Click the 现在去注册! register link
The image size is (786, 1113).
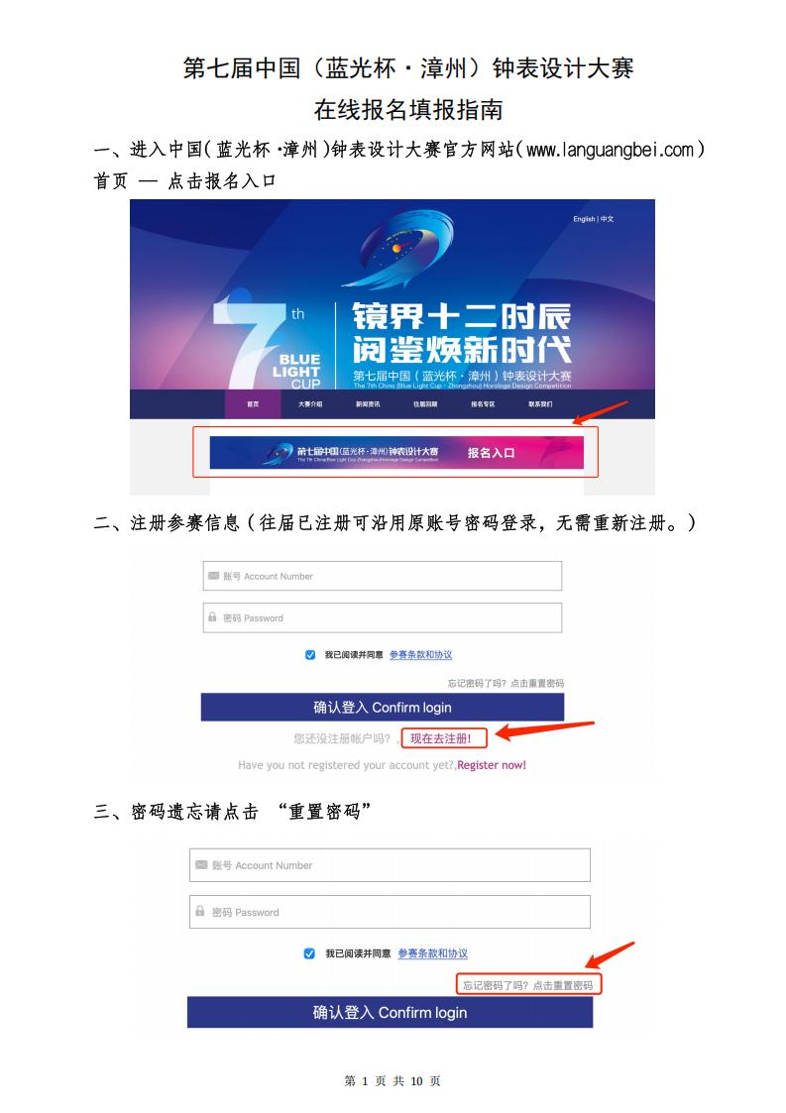tap(441, 738)
